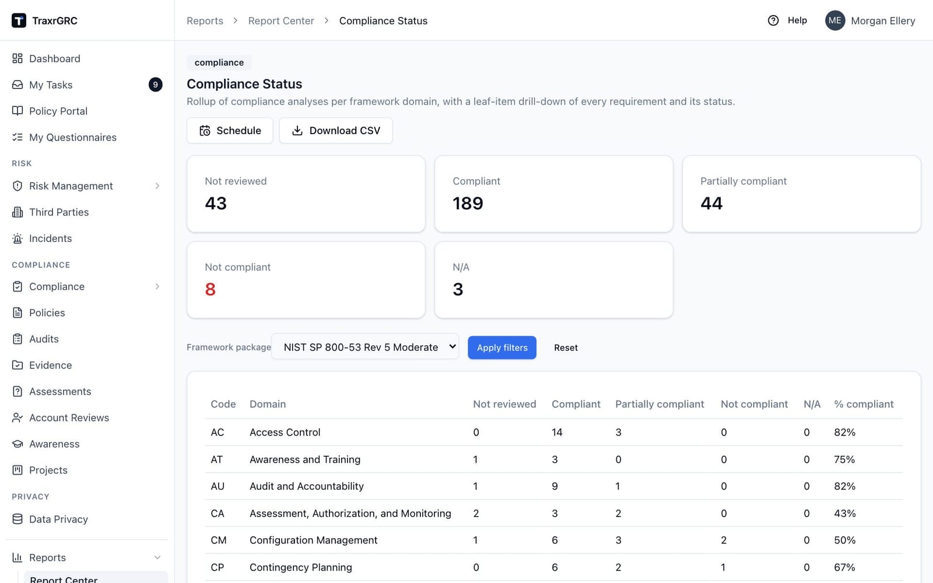Click the Report Center breadcrumb link

pos(281,20)
